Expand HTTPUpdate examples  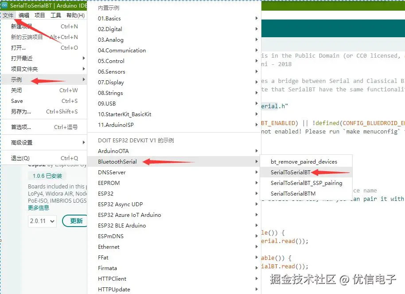174,289
